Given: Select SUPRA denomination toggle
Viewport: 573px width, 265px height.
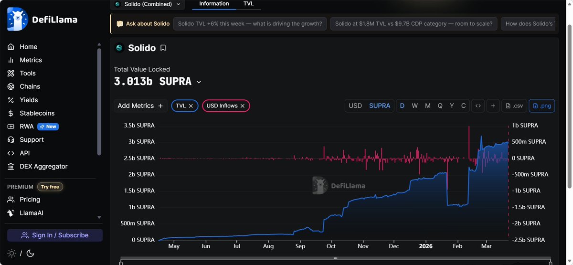Looking at the screenshot, I should (x=380, y=106).
